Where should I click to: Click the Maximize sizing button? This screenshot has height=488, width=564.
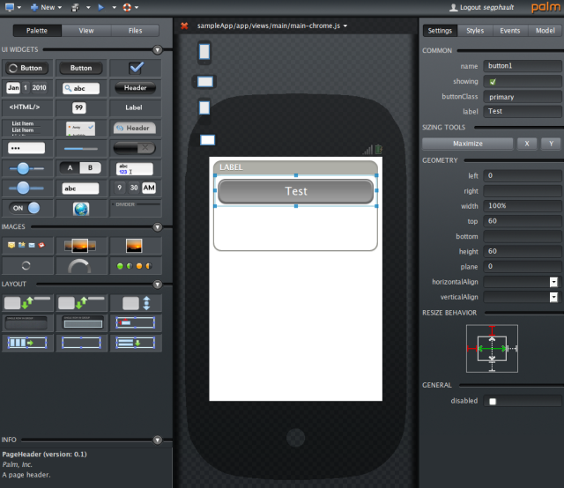tap(468, 144)
